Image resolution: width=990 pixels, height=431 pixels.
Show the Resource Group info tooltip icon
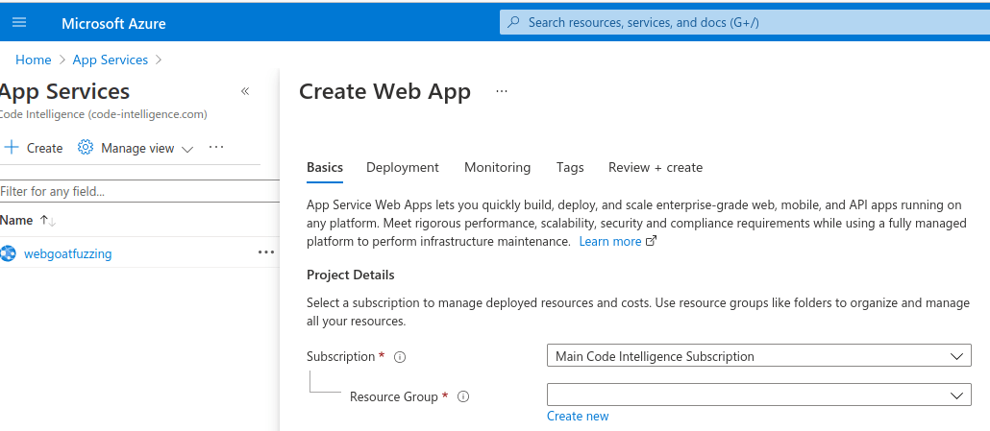(x=462, y=397)
